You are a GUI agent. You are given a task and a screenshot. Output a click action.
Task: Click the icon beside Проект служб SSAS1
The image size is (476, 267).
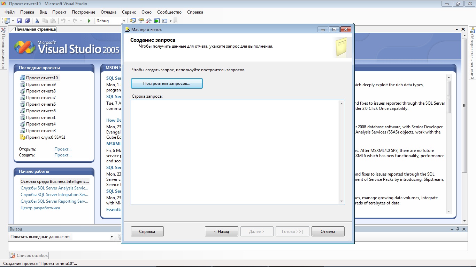coord(23,137)
